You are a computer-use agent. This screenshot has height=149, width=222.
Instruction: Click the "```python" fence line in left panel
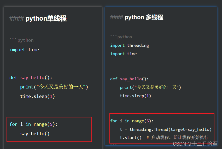21,40
